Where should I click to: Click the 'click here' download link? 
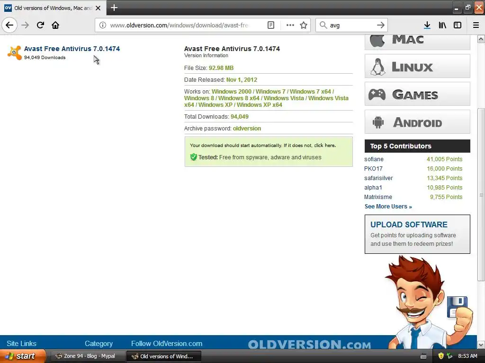click(x=324, y=145)
